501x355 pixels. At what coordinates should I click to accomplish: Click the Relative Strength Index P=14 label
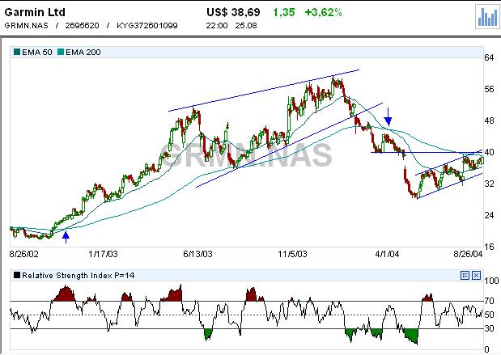(x=79, y=275)
